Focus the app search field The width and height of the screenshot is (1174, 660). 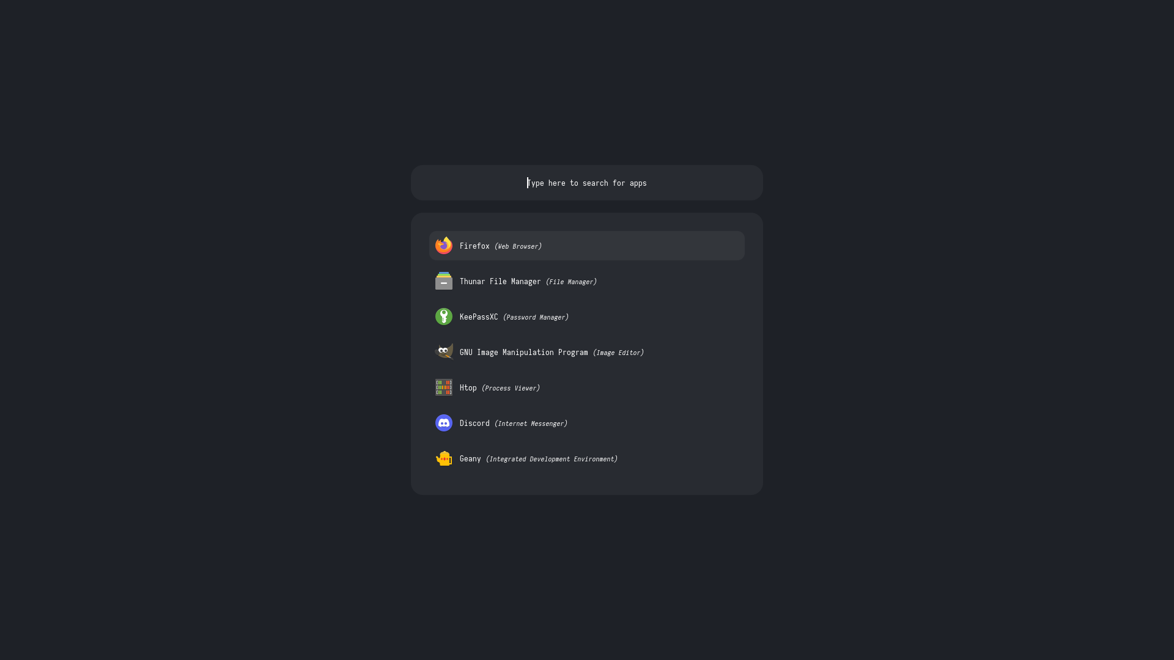[586, 183]
